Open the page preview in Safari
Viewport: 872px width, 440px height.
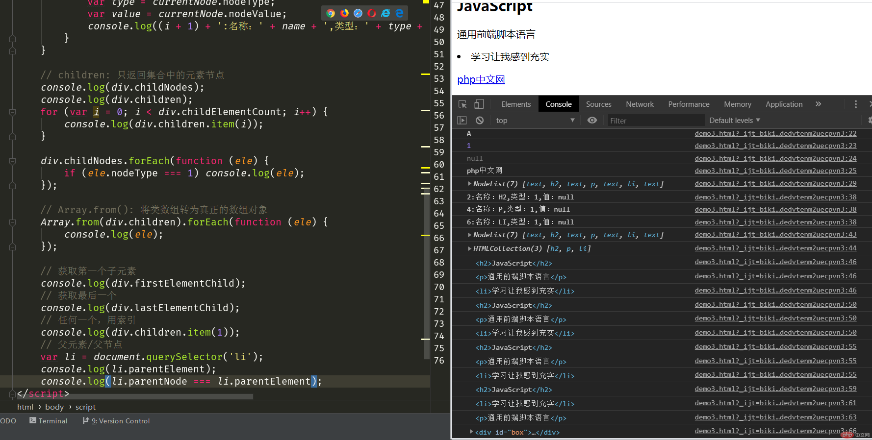358,13
